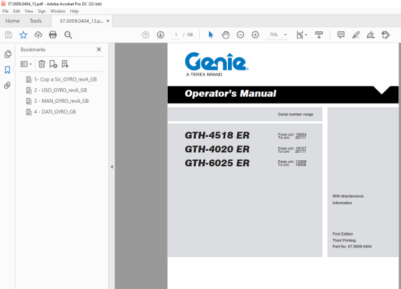Activate the selection arrow tool
This screenshot has width=401, height=289.
click(x=211, y=35)
